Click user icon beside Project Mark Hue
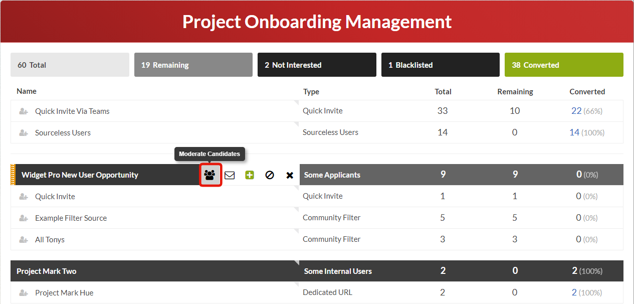The height and width of the screenshot is (304, 634). point(24,293)
